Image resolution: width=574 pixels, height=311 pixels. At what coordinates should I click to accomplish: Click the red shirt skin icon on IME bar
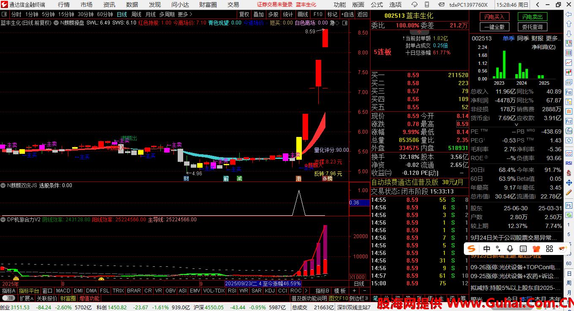click(x=536, y=249)
